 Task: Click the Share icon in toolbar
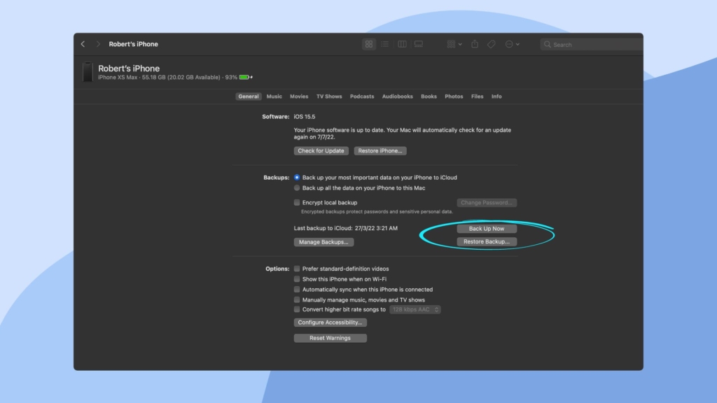click(475, 44)
